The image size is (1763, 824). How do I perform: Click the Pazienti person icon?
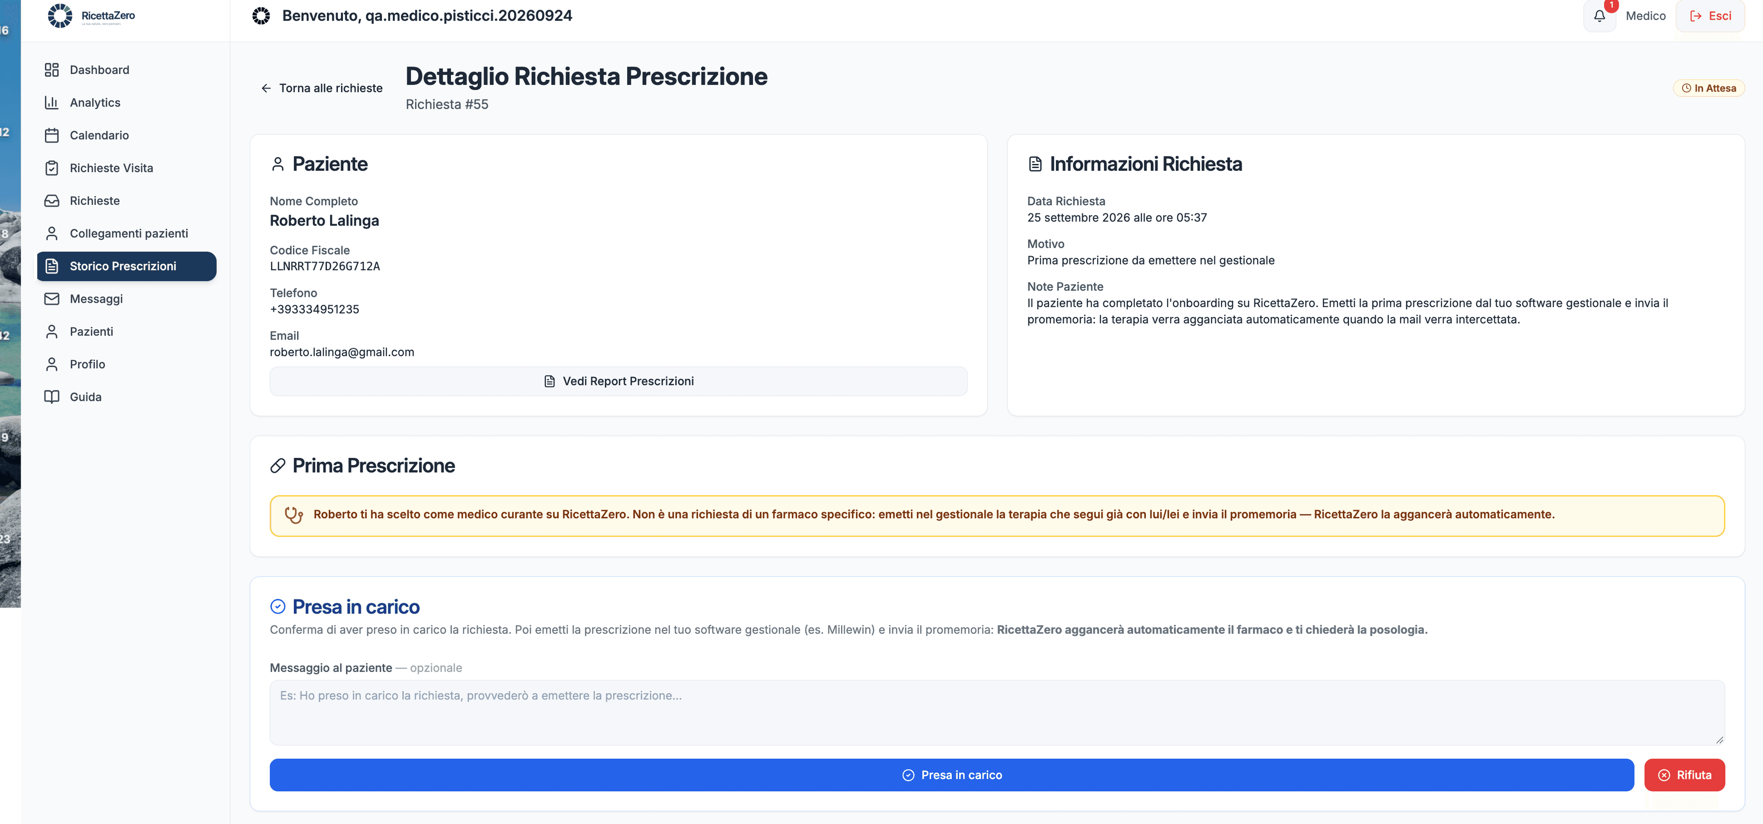(51, 332)
